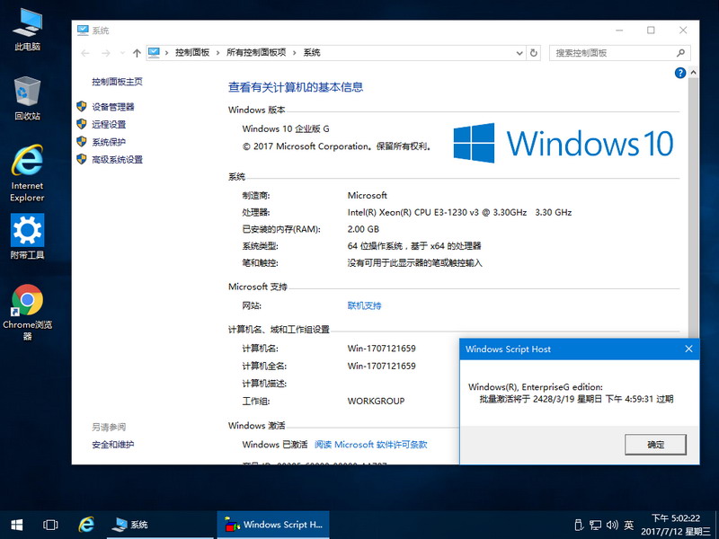This screenshot has width=719, height=539.
Task: Click shield icon beside 远程设置
Action: pos(82,124)
